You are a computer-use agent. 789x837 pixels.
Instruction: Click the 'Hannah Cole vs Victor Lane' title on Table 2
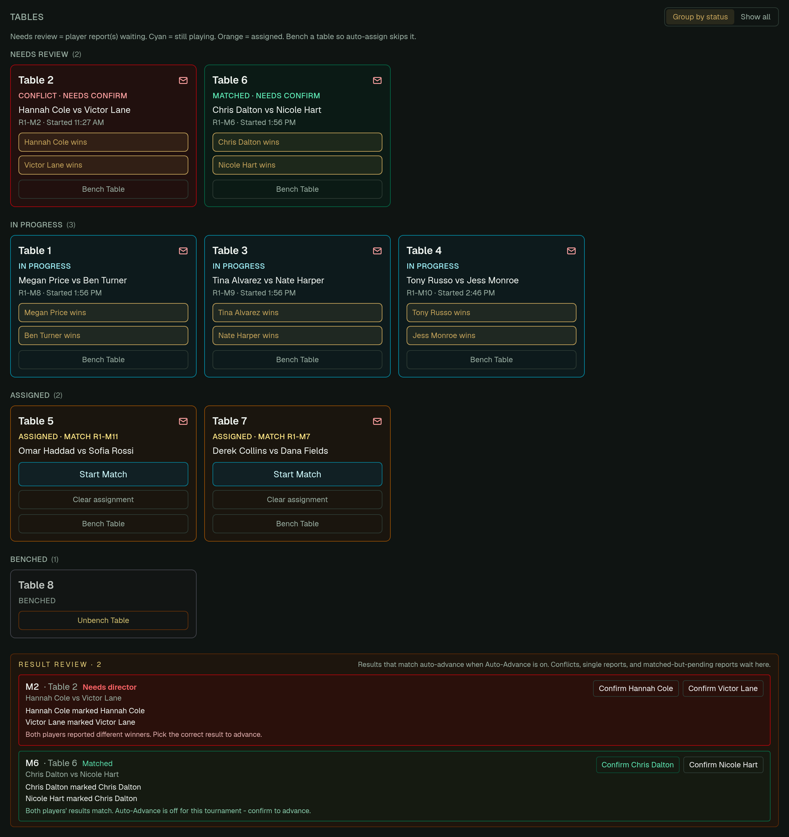pyautogui.click(x=74, y=110)
